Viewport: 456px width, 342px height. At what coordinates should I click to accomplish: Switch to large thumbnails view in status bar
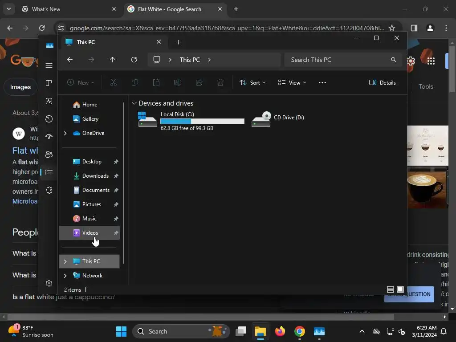click(400, 289)
